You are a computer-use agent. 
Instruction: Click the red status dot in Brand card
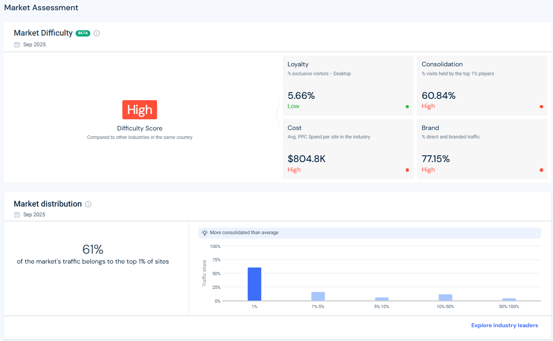pyautogui.click(x=541, y=170)
